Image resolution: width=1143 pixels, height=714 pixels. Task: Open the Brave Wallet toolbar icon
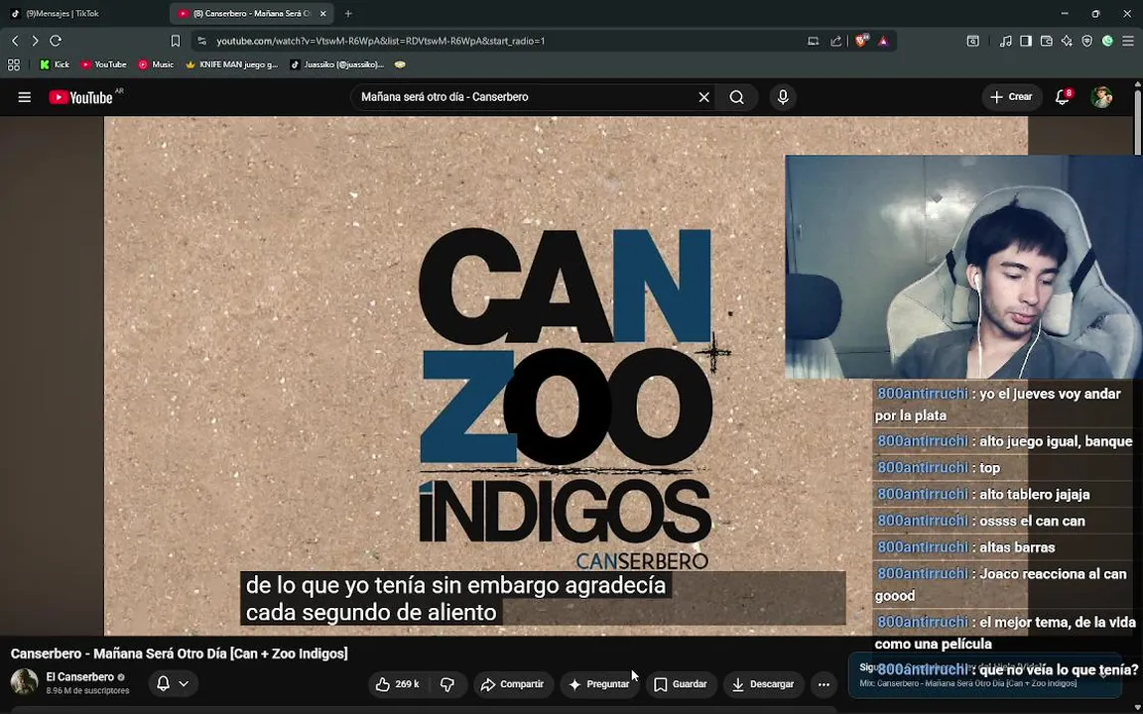pos(1046,41)
